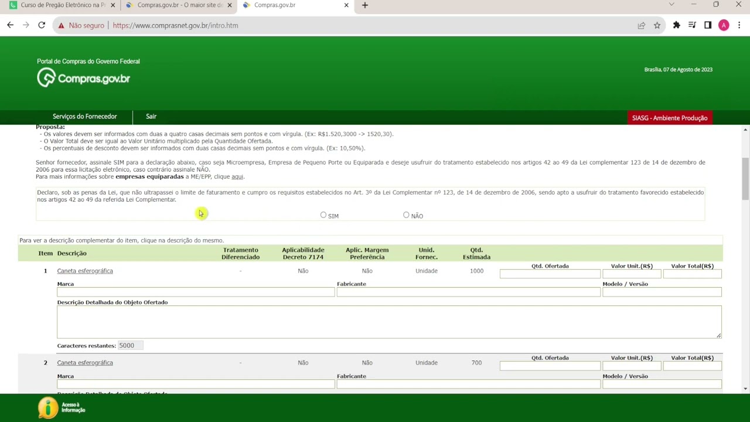Click the page vertical scrollbar thumb

pos(745,179)
